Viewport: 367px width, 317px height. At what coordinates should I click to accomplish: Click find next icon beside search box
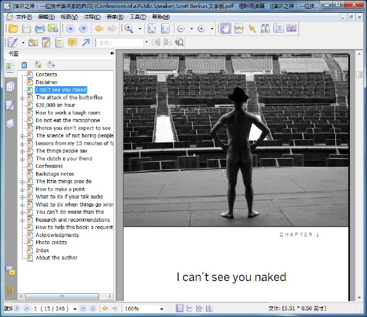[x=168, y=42]
